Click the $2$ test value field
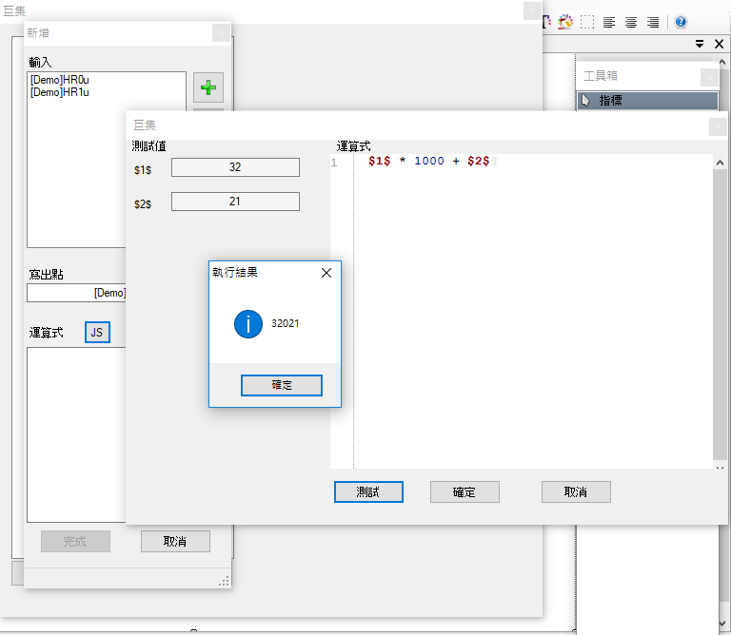The height and width of the screenshot is (635, 731). pos(235,202)
